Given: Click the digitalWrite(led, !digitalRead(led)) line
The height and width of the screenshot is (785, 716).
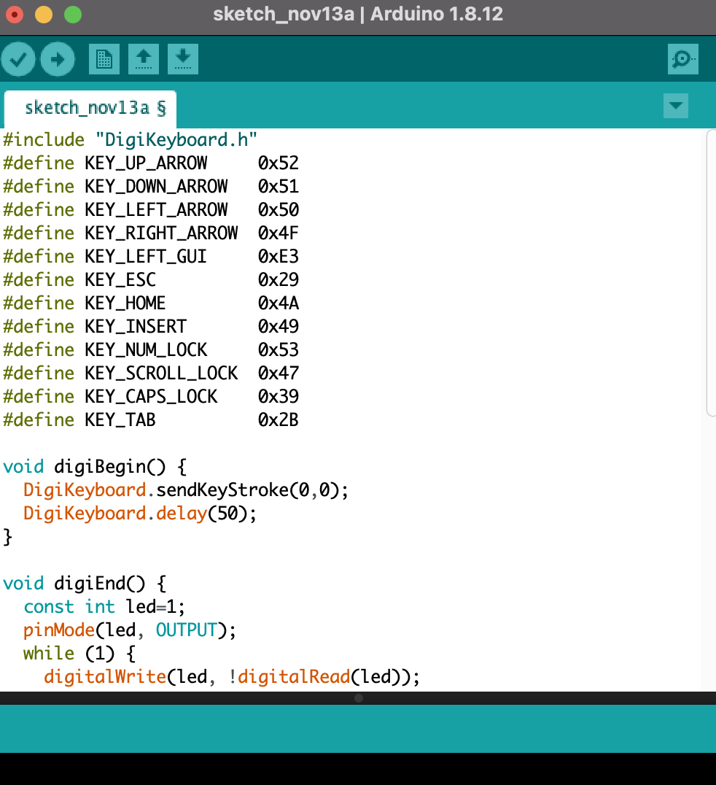Looking at the screenshot, I should coord(232,677).
